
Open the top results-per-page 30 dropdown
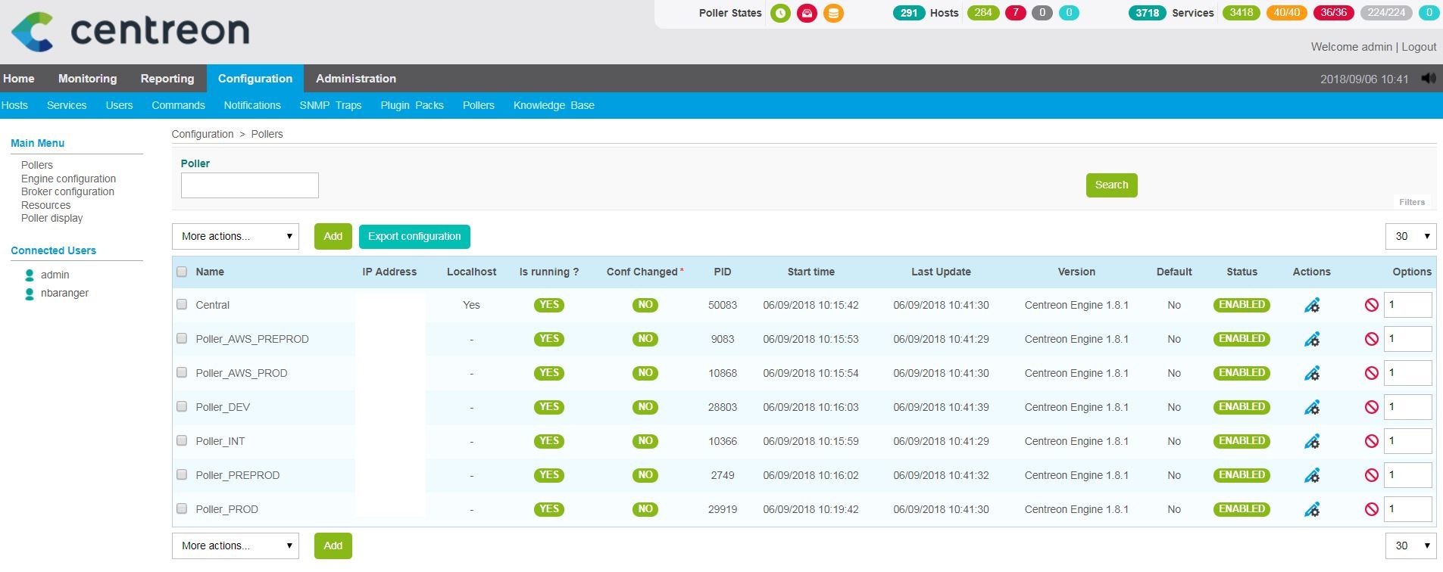[x=1410, y=236]
